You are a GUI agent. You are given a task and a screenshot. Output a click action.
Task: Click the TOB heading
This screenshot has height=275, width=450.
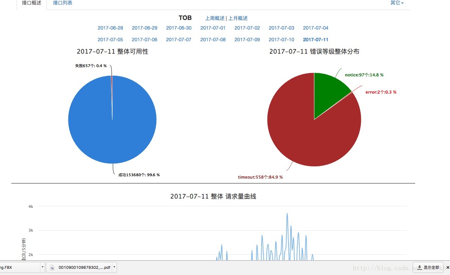(x=185, y=18)
